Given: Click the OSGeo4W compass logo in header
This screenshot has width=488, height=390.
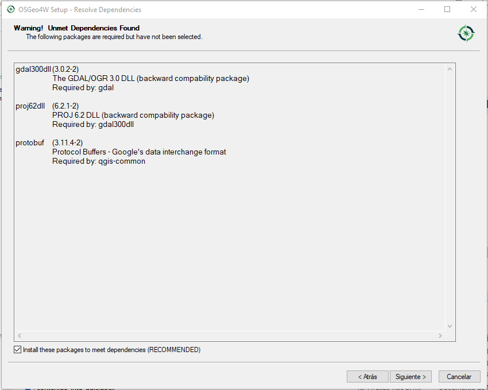Looking at the screenshot, I should pos(466,33).
